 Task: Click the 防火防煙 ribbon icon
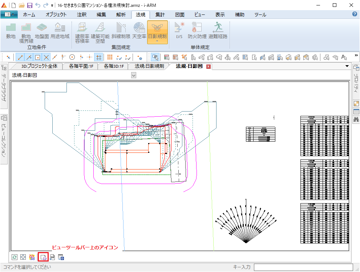[x=197, y=31]
